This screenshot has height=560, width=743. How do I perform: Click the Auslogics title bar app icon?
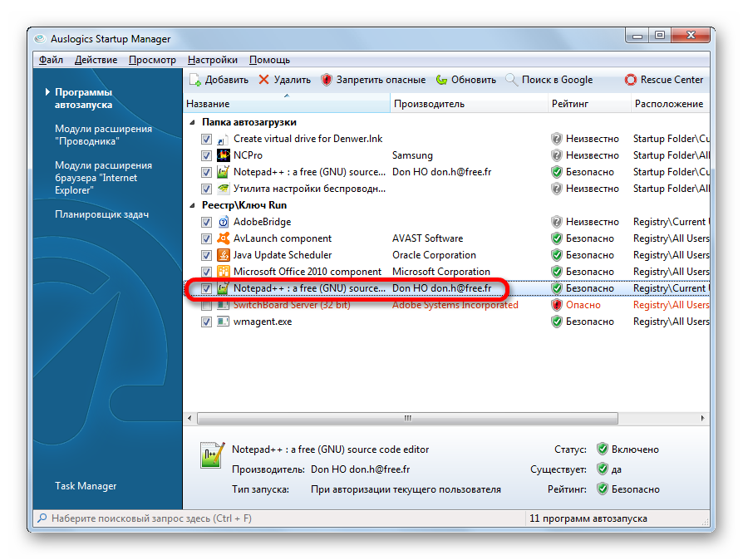[40, 39]
